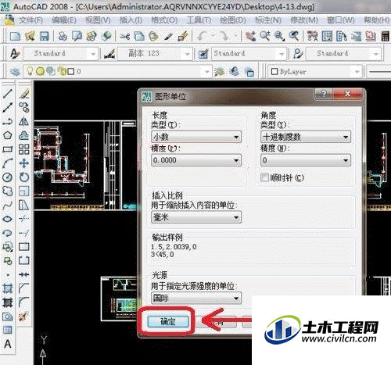Open the 文件(F) menu
This screenshot has width=391, height=365.
click(30, 20)
